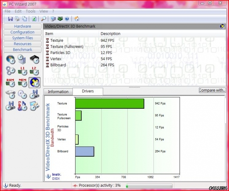This screenshot has height=191, width=229.
Task: Minimize the PC Wizard 2007 window
Action: [202, 3]
